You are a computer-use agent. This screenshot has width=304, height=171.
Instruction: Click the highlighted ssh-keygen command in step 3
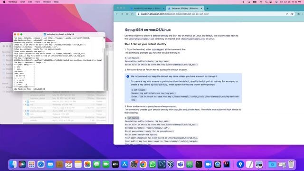coord(133,118)
